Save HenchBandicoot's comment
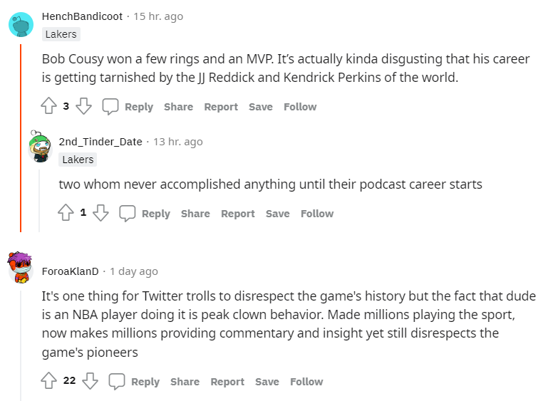 coord(260,107)
